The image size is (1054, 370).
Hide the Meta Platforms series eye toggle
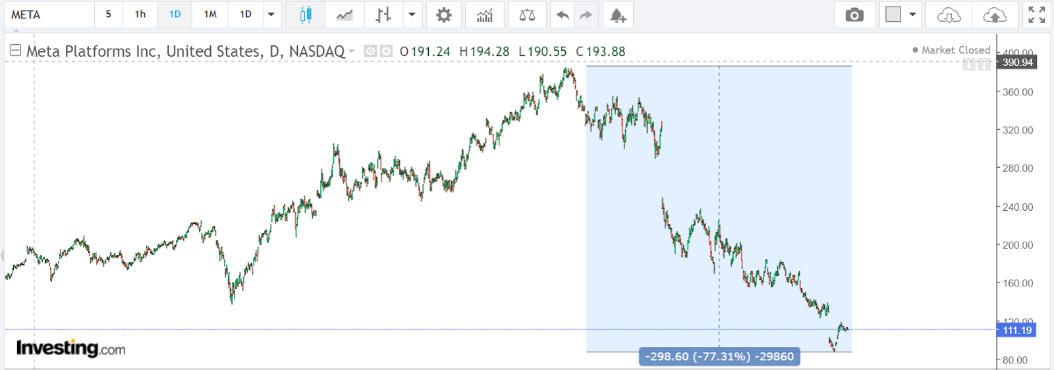(371, 51)
